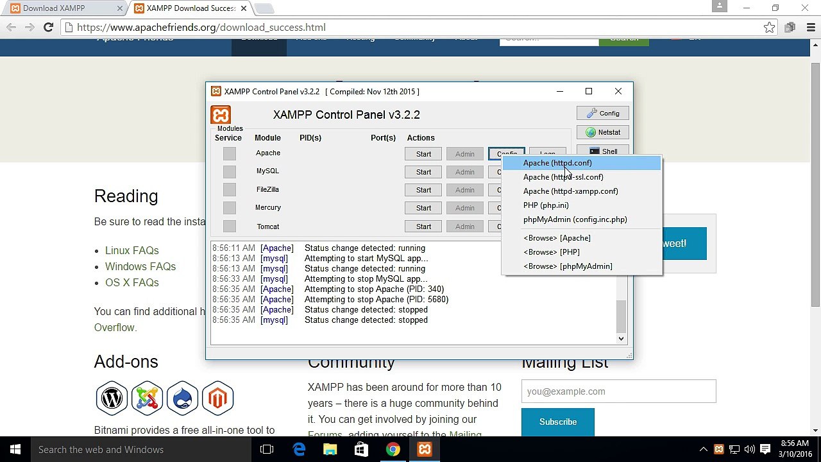Toggle the Mercury service checkbox
This screenshot has height=462, width=821.
click(x=230, y=208)
